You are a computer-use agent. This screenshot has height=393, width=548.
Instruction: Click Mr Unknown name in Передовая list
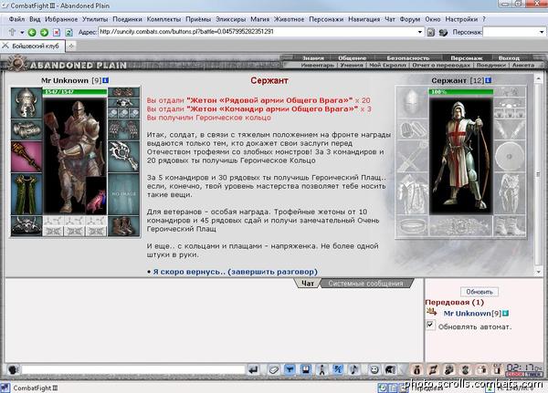click(468, 314)
